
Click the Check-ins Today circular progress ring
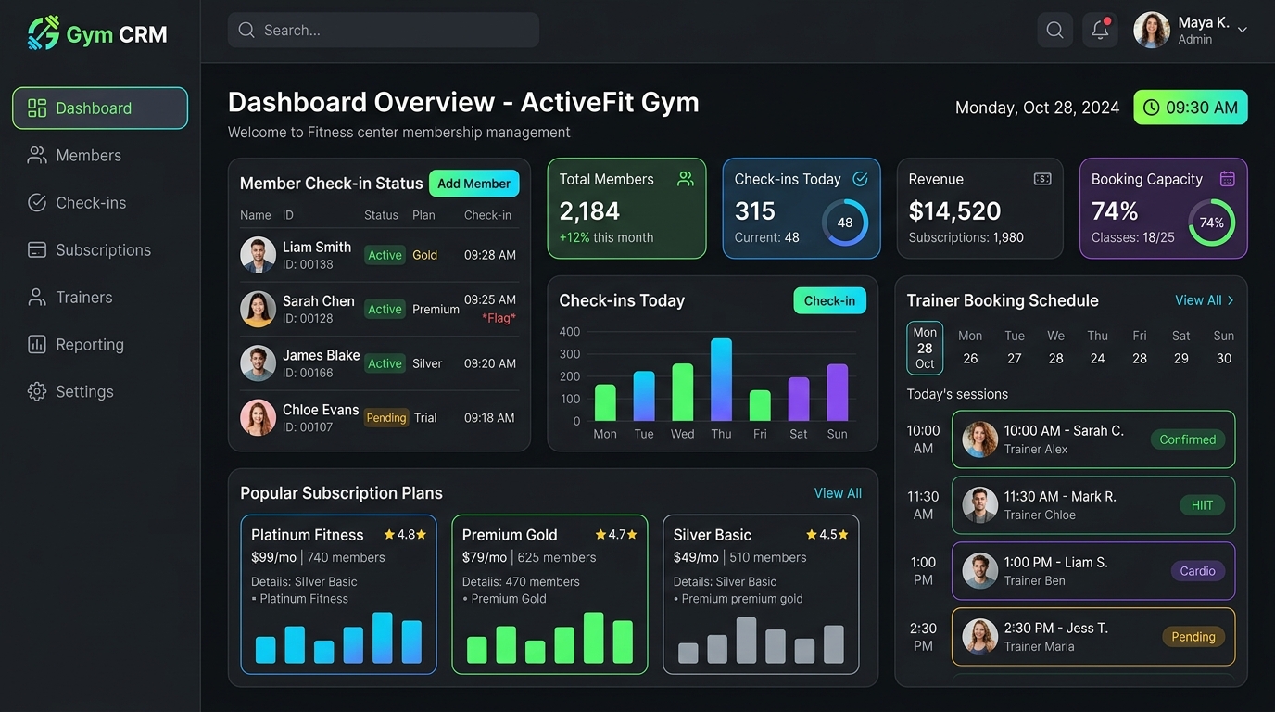(x=844, y=222)
